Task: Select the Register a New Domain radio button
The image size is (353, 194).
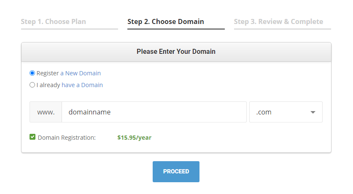Action: point(32,73)
